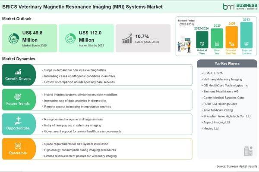
Task: Click the calendar icon in the 2025 bar
Action: coord(217,44)
